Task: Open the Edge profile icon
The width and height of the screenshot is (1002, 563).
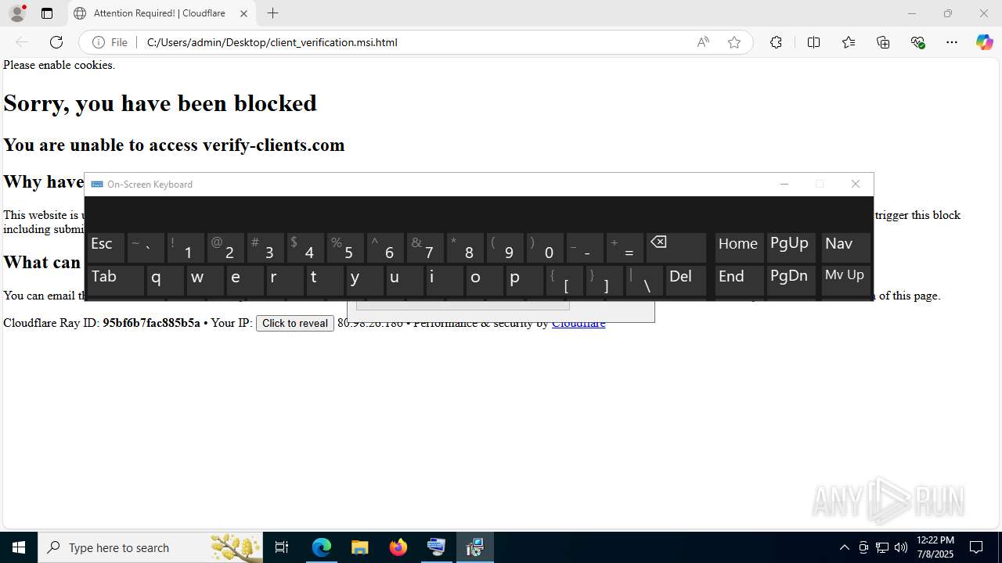Action: [17, 13]
